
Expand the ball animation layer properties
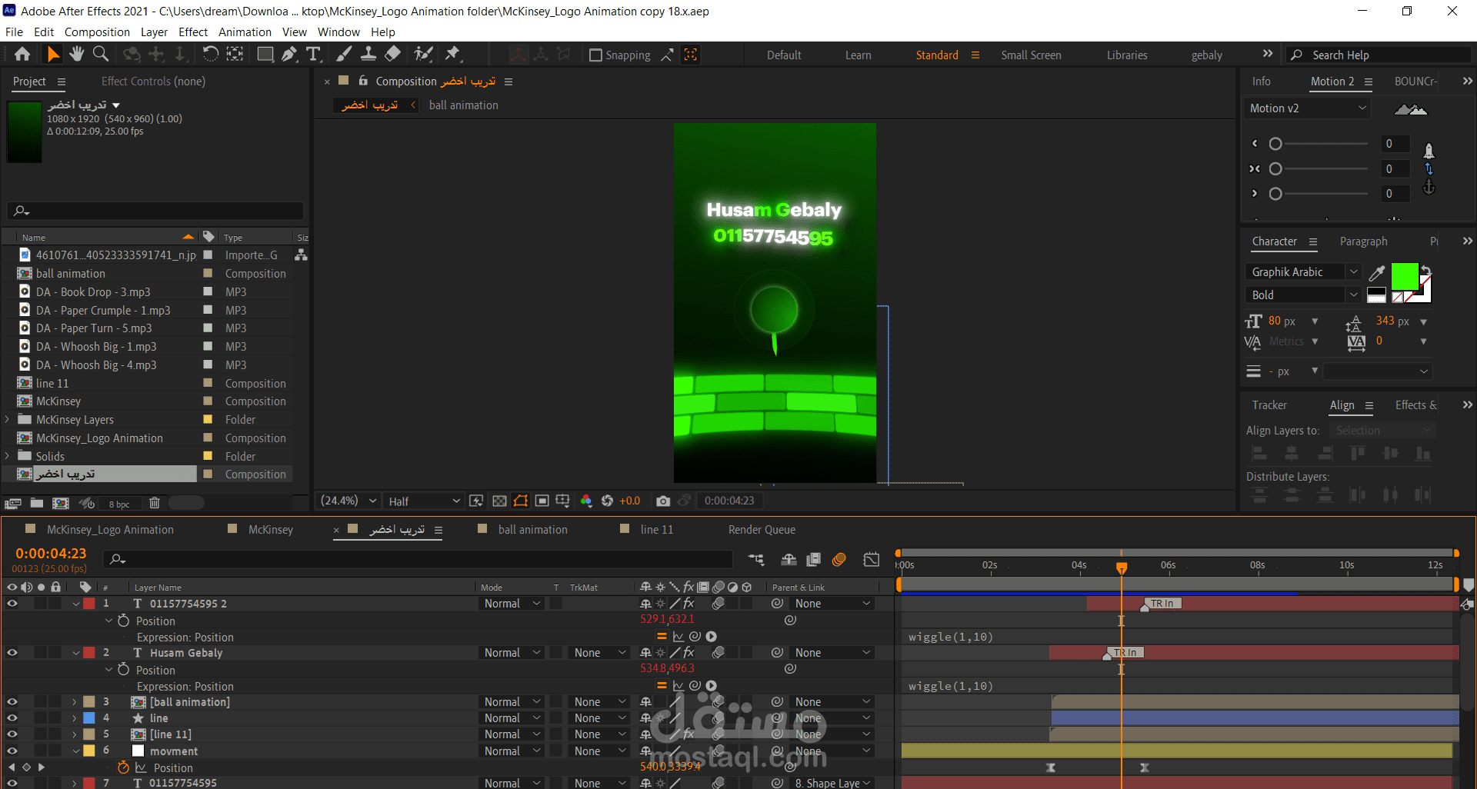tap(75, 702)
